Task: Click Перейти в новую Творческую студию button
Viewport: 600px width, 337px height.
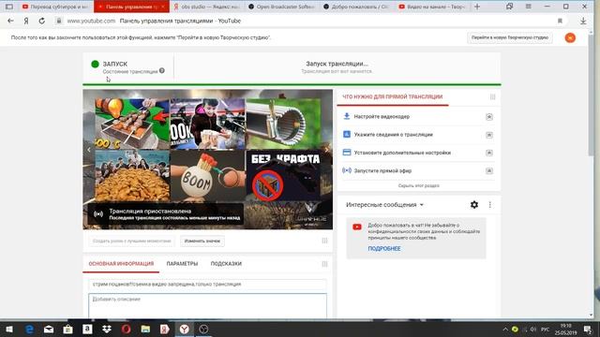Action: coord(510,37)
